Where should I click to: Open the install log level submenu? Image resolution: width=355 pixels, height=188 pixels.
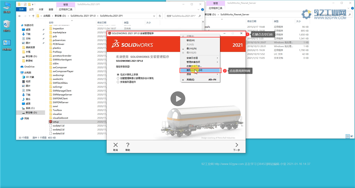click(200, 58)
